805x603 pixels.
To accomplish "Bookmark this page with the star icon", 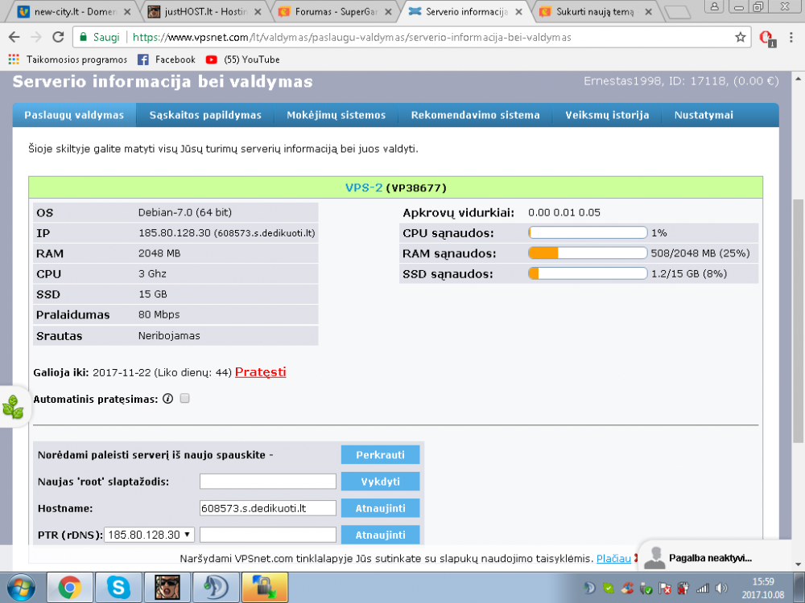I will click(740, 37).
